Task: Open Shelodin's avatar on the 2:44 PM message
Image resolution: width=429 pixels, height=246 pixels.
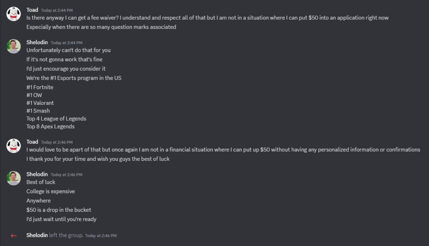Action: click(x=13, y=46)
